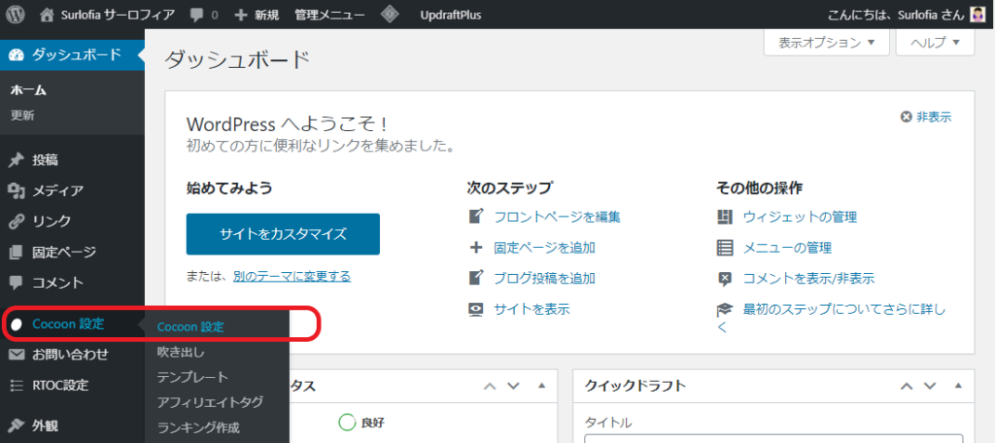Select Cocoon 設定 in the flyout submenu
This screenshot has width=995, height=443.
(190, 326)
